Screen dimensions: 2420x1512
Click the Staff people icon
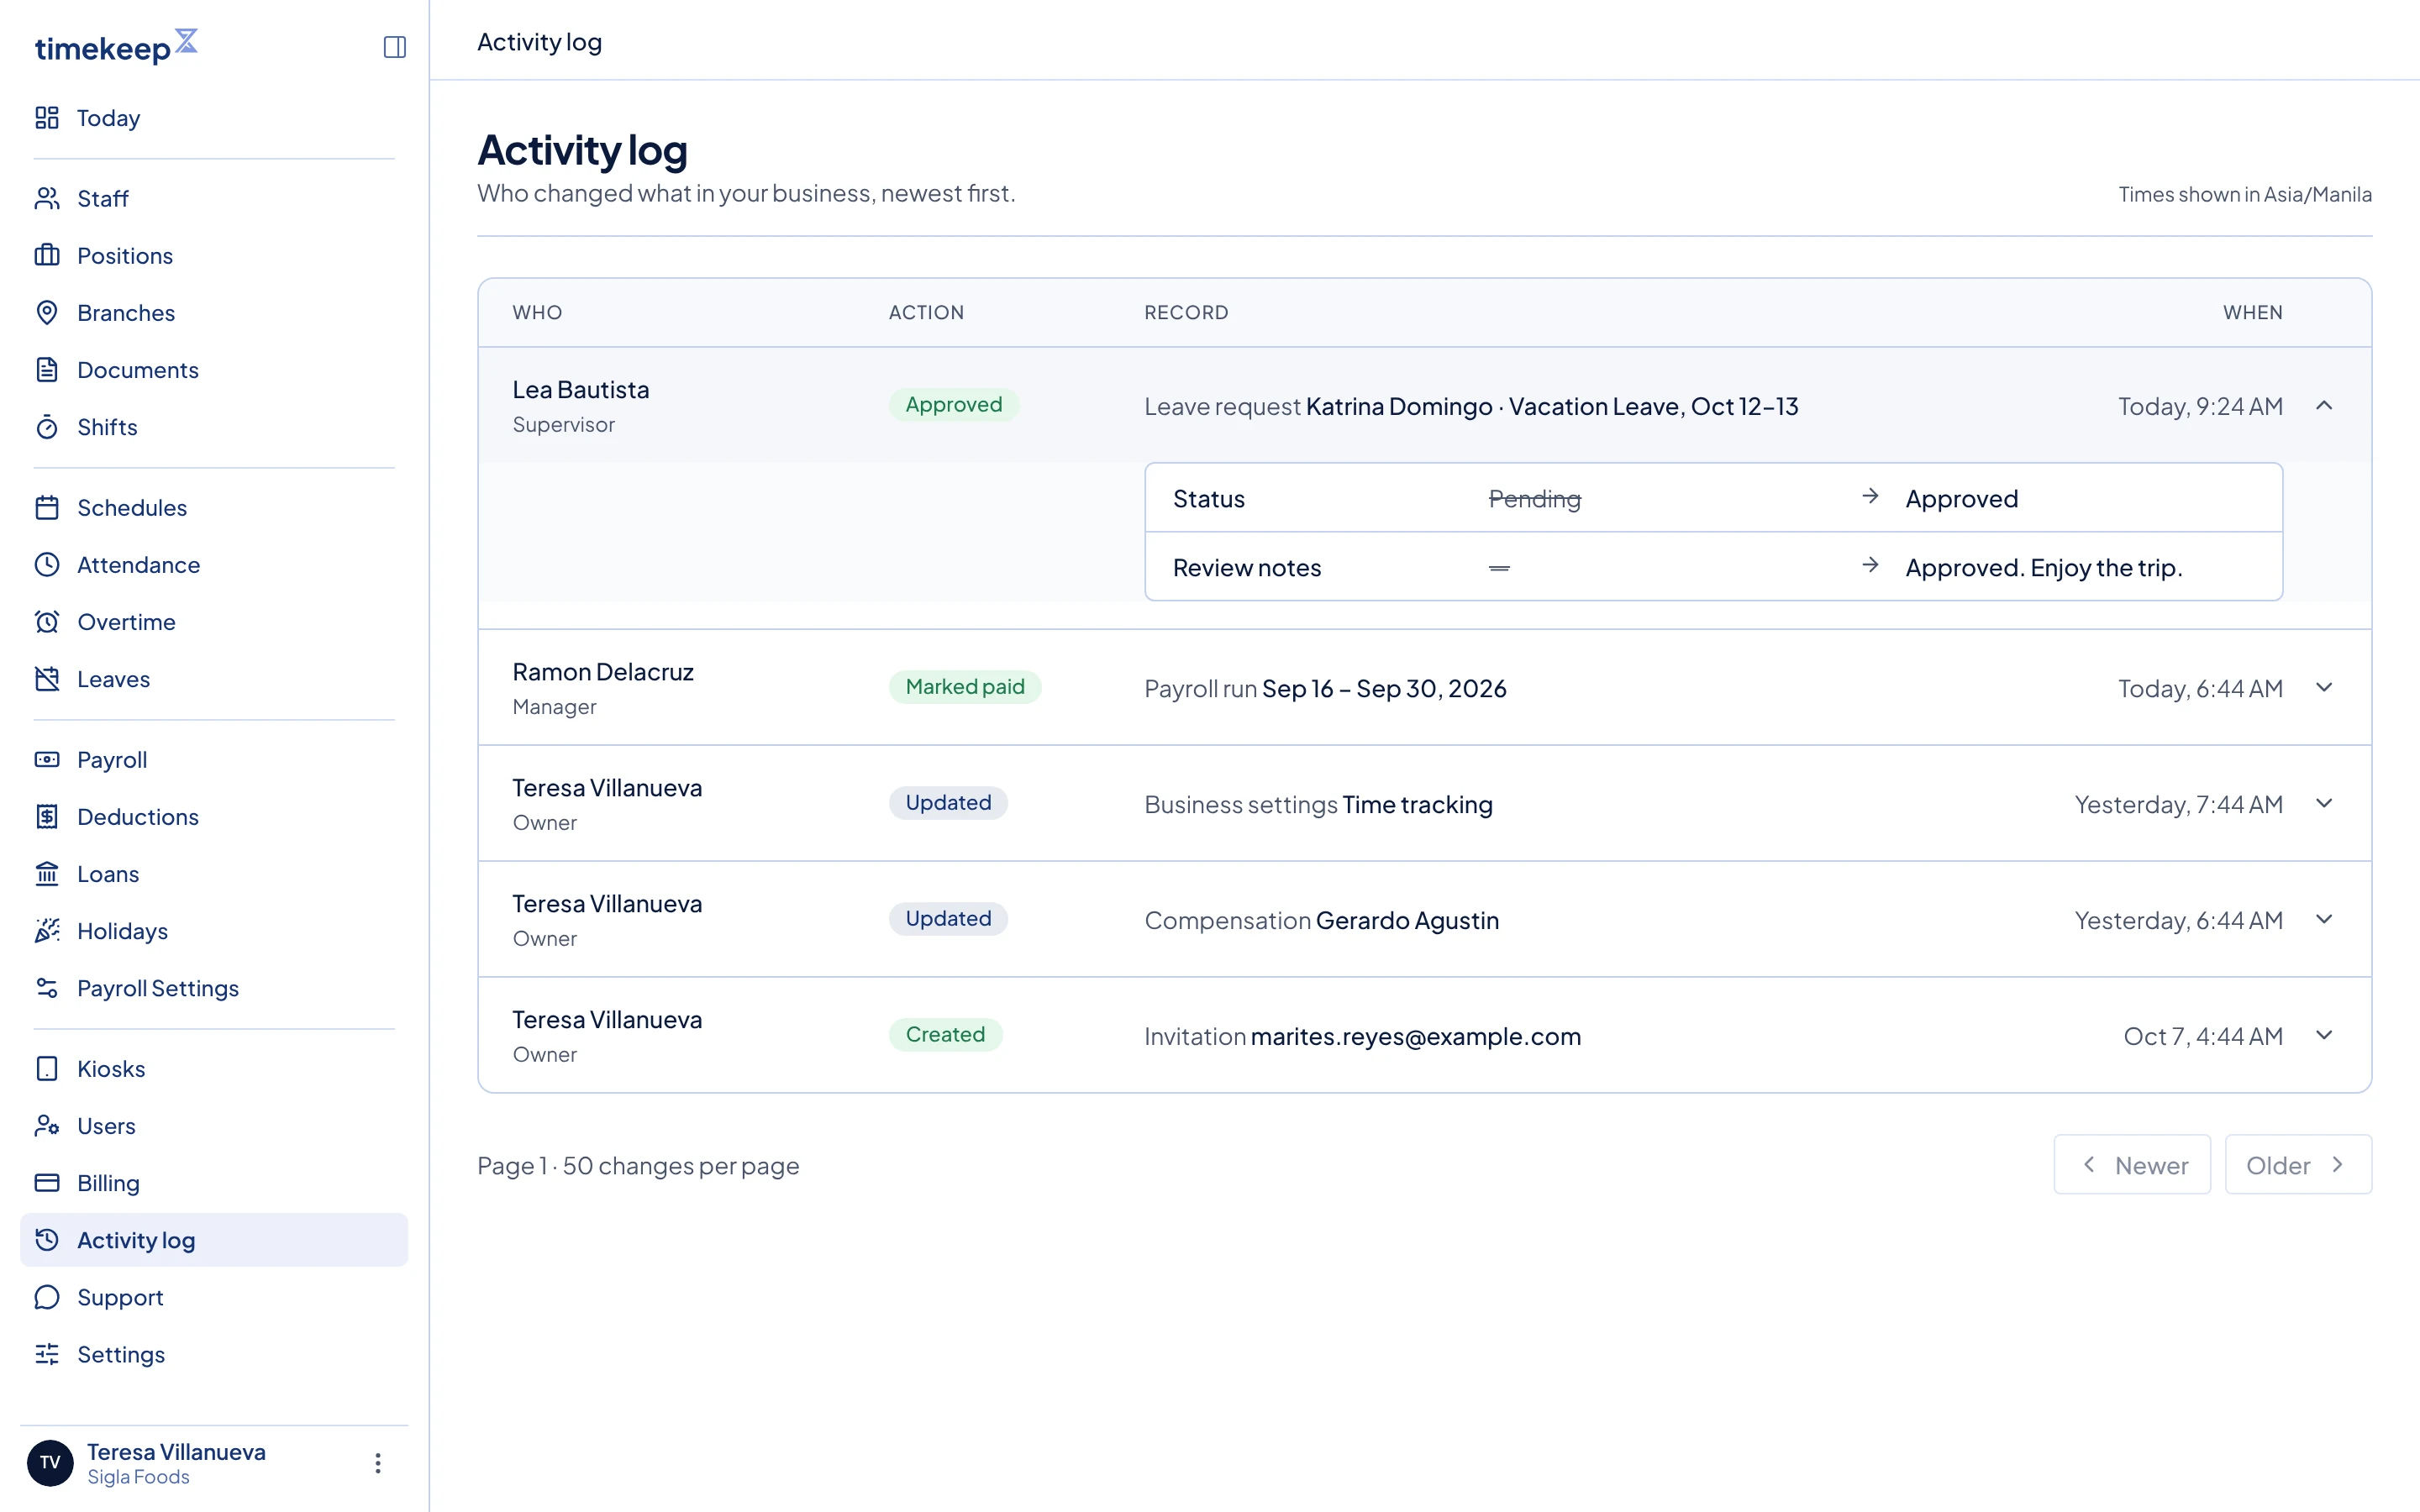tap(47, 198)
